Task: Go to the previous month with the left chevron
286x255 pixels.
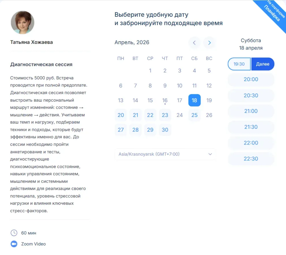Action: [x=194, y=43]
